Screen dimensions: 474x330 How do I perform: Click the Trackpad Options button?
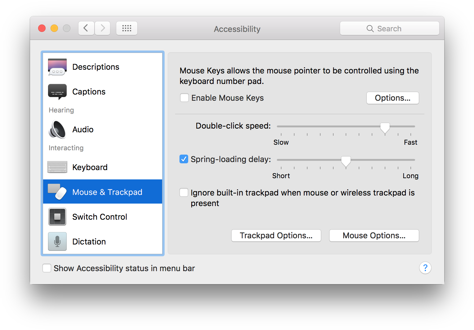[276, 235]
